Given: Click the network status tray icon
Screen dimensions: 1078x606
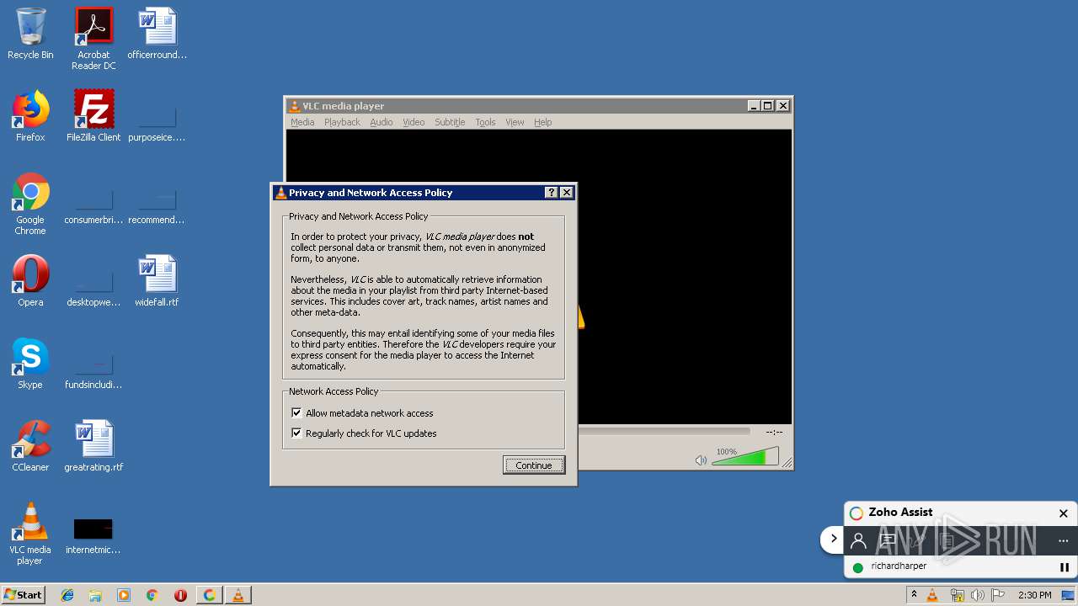Looking at the screenshot, I should tap(957, 595).
